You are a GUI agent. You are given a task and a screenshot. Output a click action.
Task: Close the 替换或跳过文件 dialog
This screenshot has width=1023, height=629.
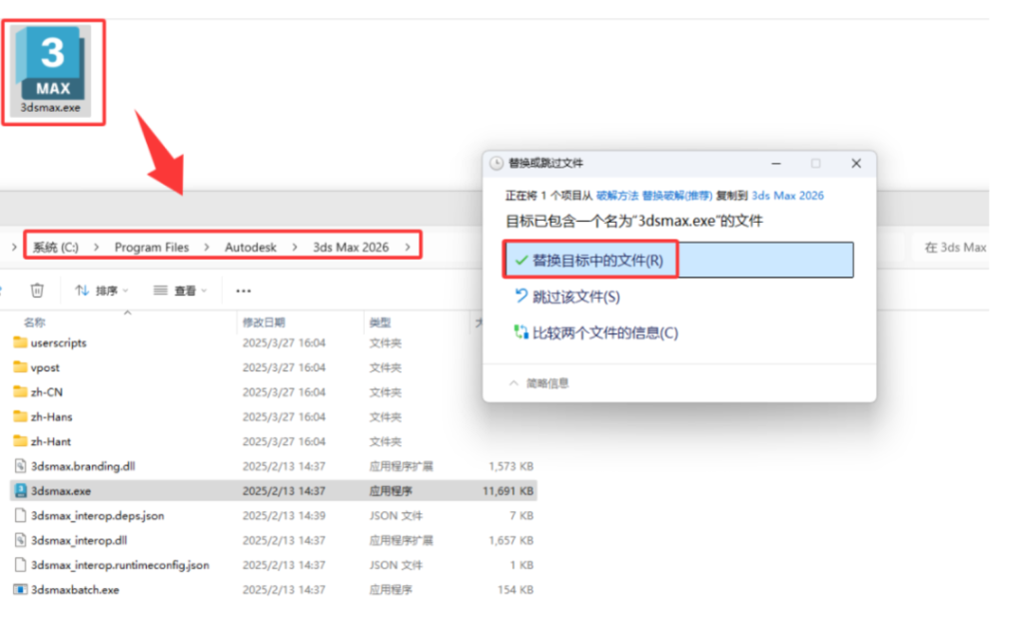tap(856, 163)
